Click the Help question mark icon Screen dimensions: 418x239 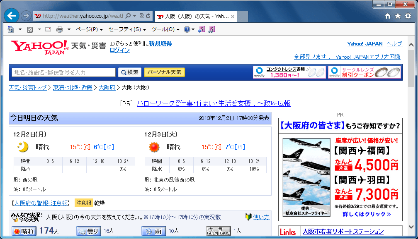pos(187,29)
